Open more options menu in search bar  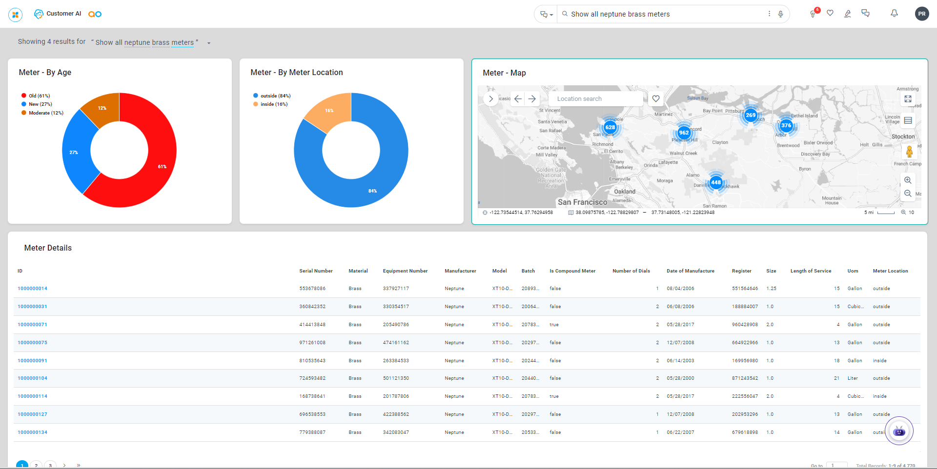[769, 14]
